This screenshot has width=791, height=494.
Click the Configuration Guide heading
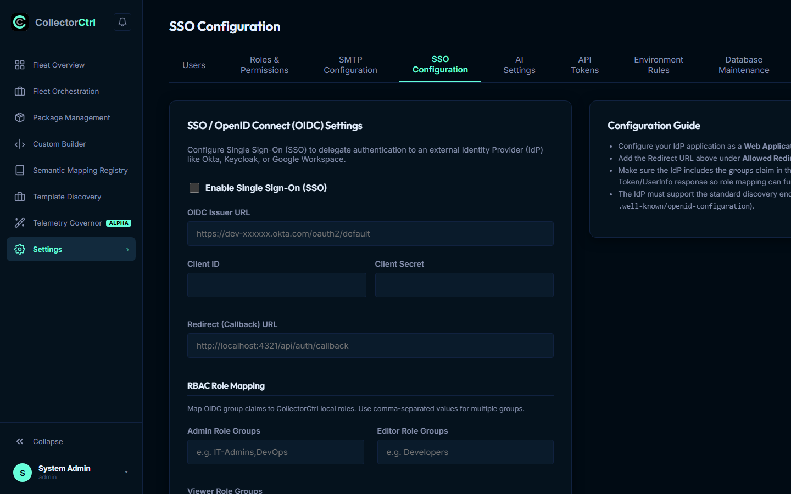(654, 126)
